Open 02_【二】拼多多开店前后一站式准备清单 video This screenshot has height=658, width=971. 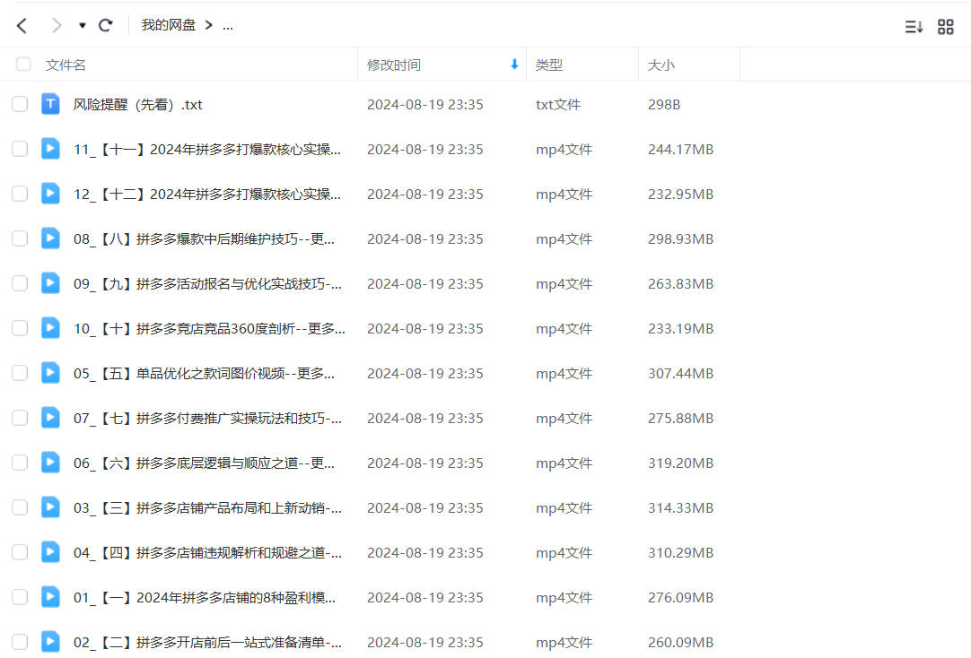coord(207,643)
